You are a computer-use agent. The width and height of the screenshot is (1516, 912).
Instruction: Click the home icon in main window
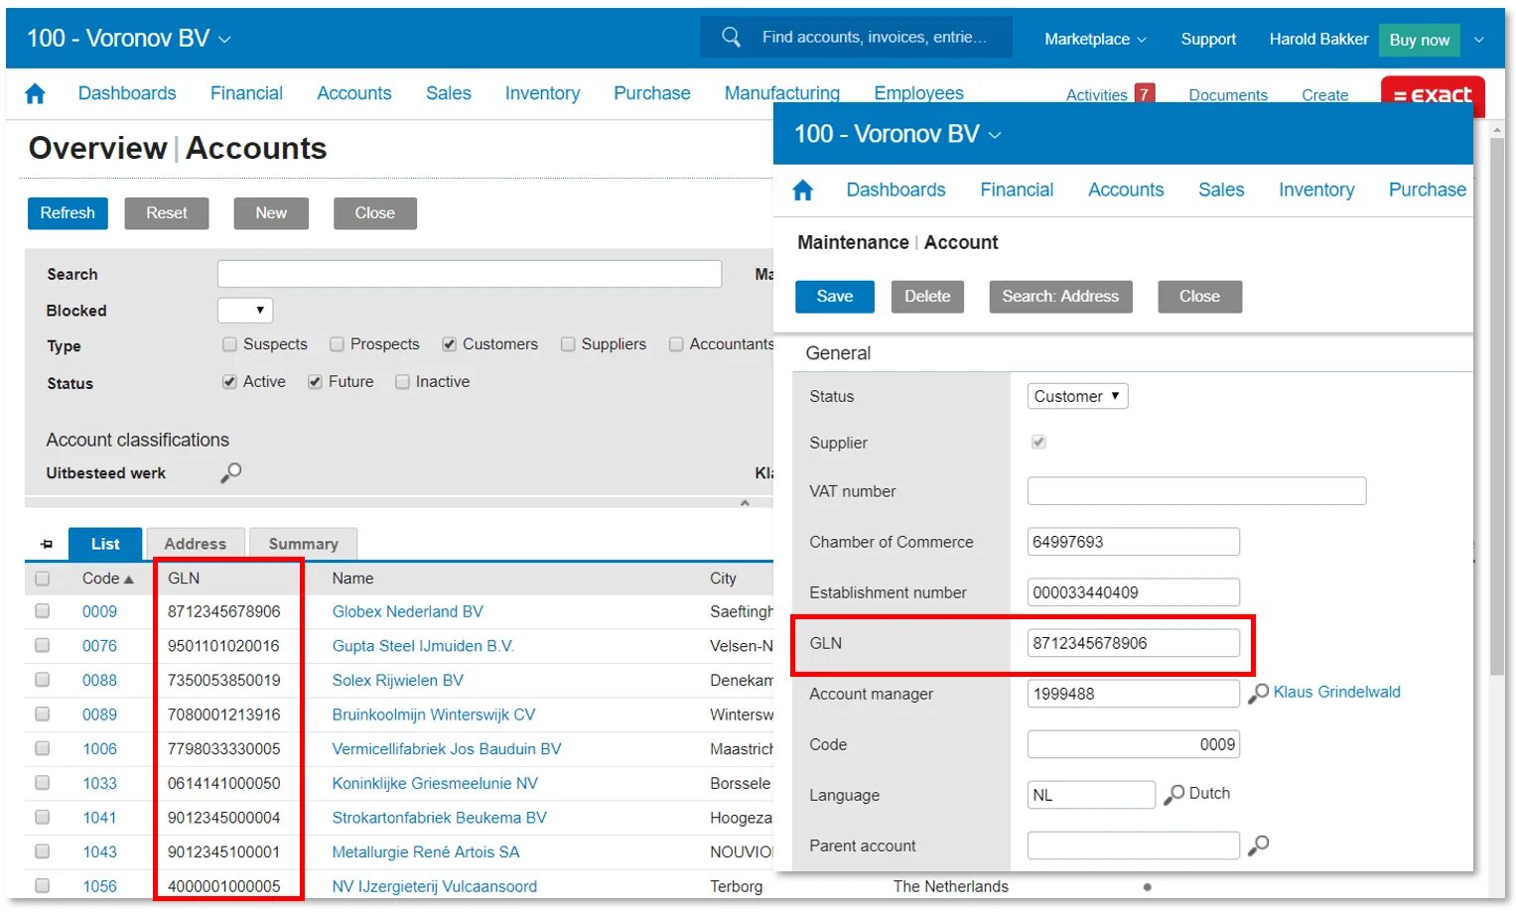point(35,93)
